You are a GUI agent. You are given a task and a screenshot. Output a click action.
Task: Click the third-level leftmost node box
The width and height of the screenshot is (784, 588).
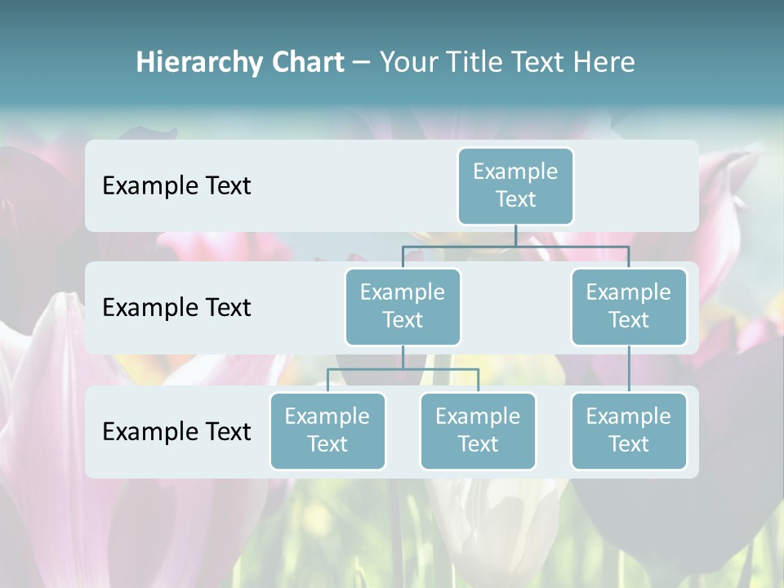pos(327,430)
